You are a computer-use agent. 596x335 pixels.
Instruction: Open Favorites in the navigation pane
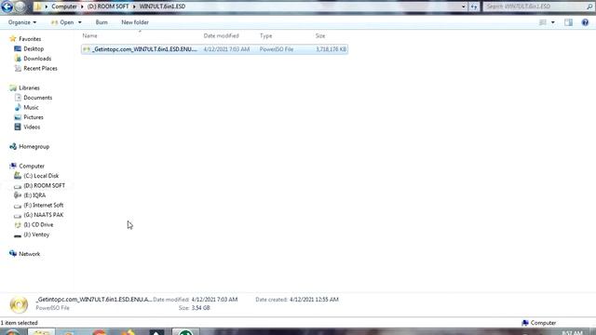[x=30, y=39]
